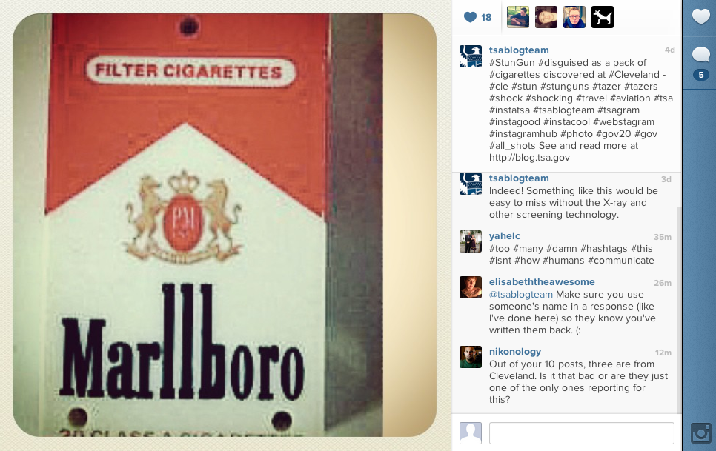Image resolution: width=716 pixels, height=451 pixels.
Task: Open tsablogteam username in caption
Action: tap(519, 50)
